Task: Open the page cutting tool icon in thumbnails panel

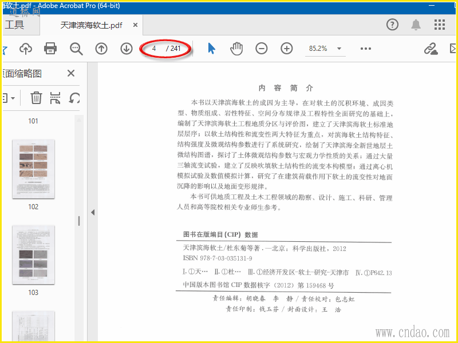Action: tap(55, 98)
